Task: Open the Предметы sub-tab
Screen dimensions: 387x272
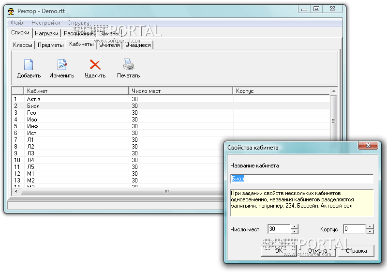Action: 51,45
